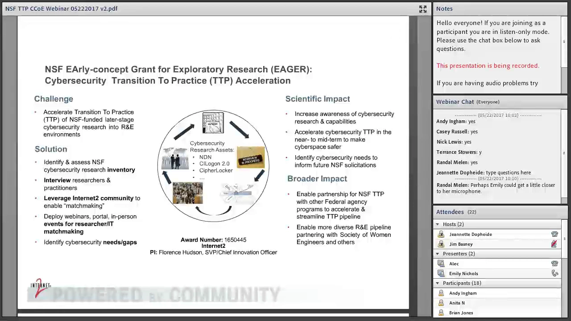Collapse the Presenters group
Screen dimensions: 571x321
(x=438, y=254)
